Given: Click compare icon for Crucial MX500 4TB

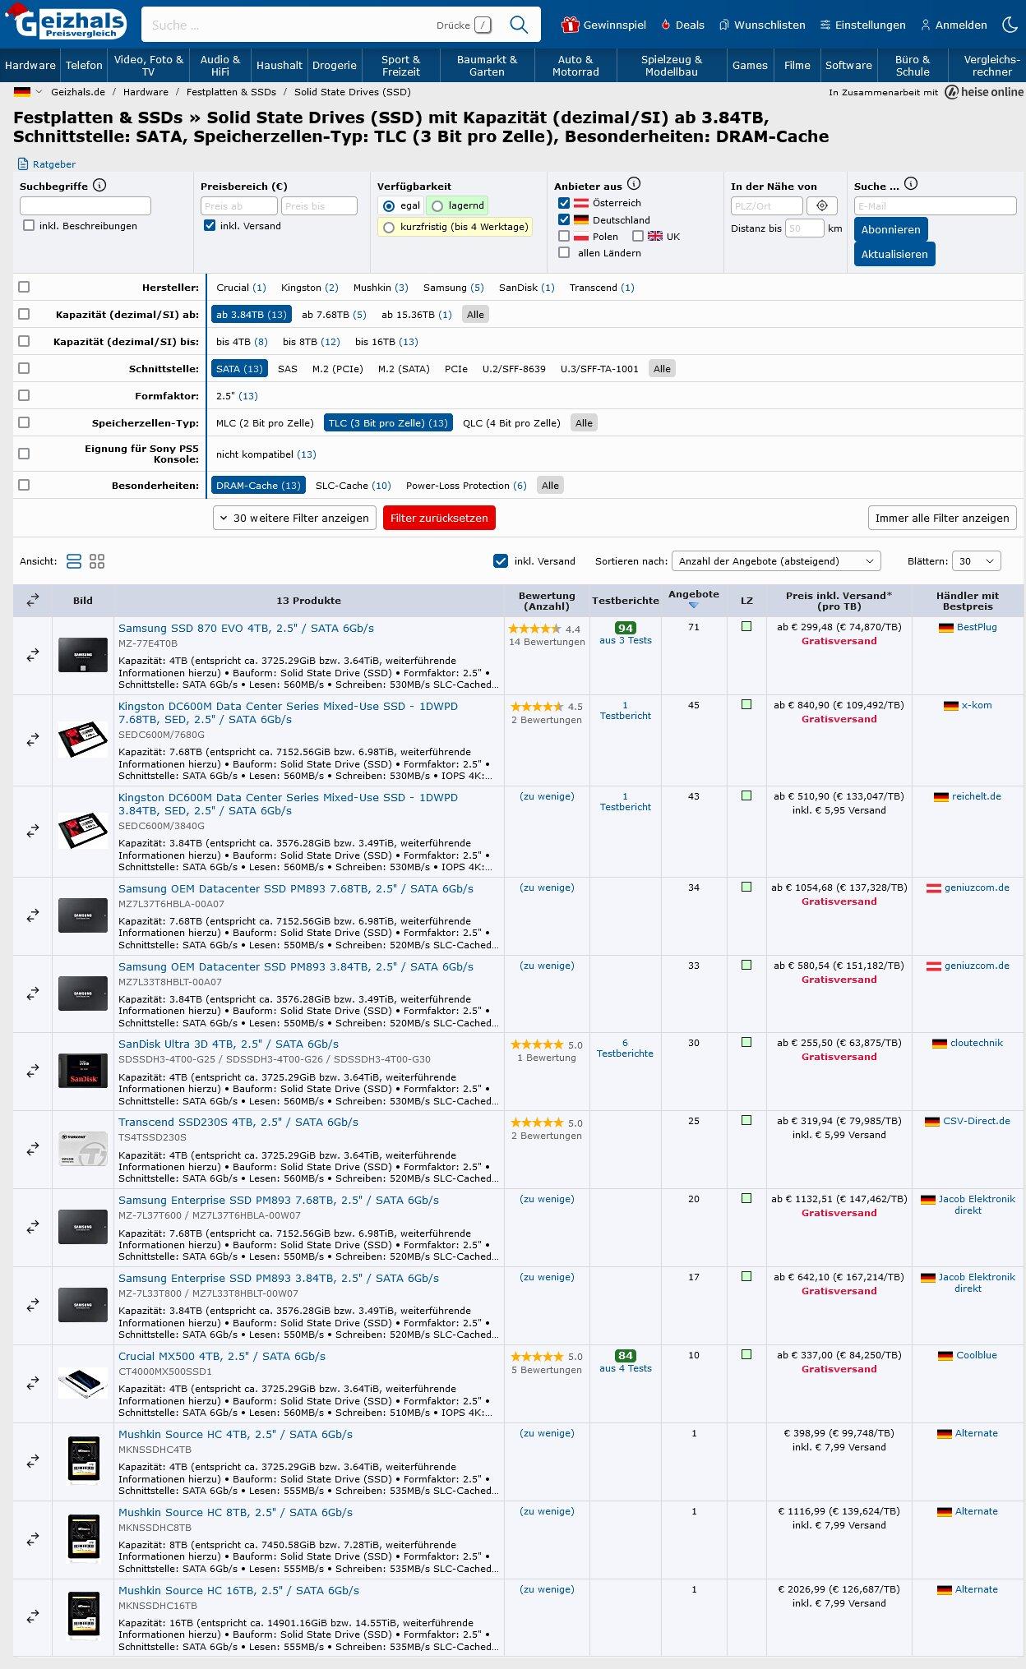Looking at the screenshot, I should [33, 1383].
